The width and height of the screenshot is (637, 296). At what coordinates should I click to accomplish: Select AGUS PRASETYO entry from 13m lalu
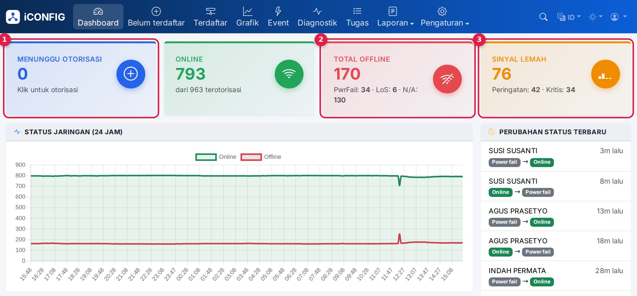coord(556,216)
